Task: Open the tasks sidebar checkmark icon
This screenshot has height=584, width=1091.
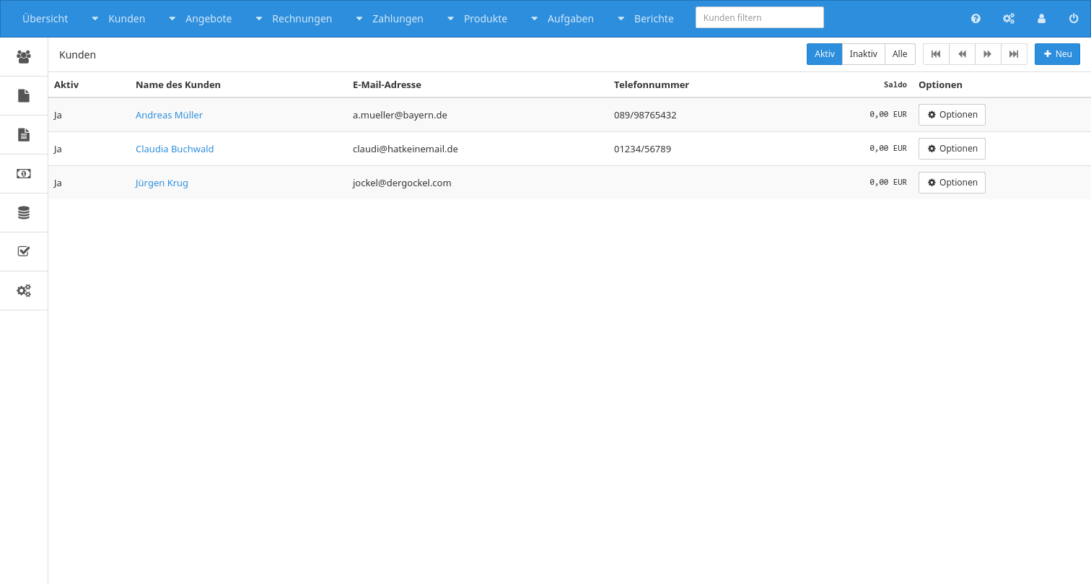Action: coord(24,251)
